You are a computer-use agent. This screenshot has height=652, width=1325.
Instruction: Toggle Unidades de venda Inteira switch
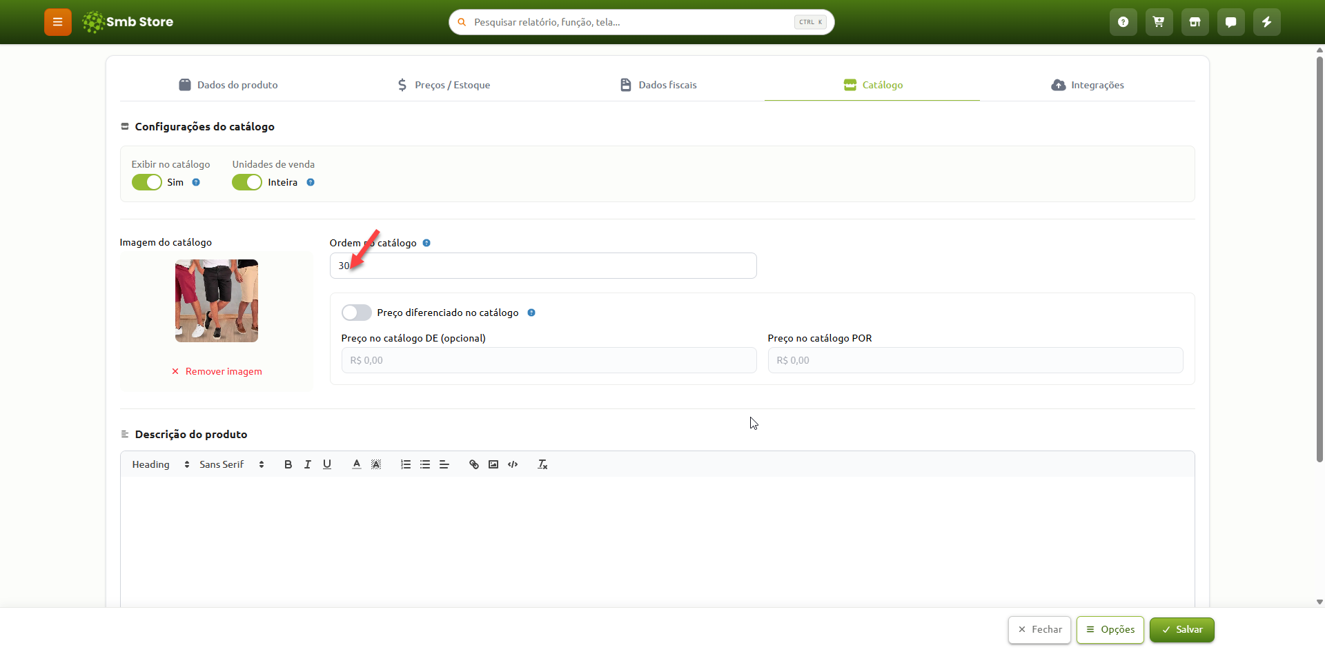(x=247, y=182)
